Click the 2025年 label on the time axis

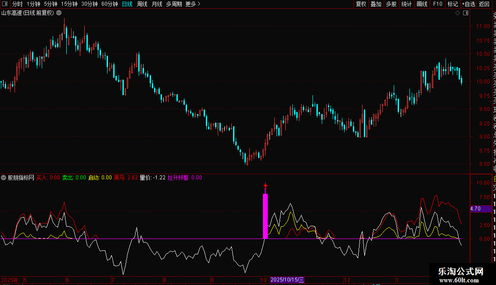(10, 280)
